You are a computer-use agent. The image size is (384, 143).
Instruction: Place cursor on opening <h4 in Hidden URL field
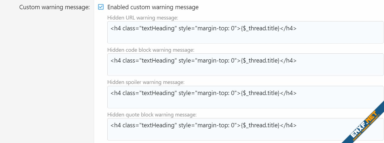pyautogui.click(x=116, y=28)
